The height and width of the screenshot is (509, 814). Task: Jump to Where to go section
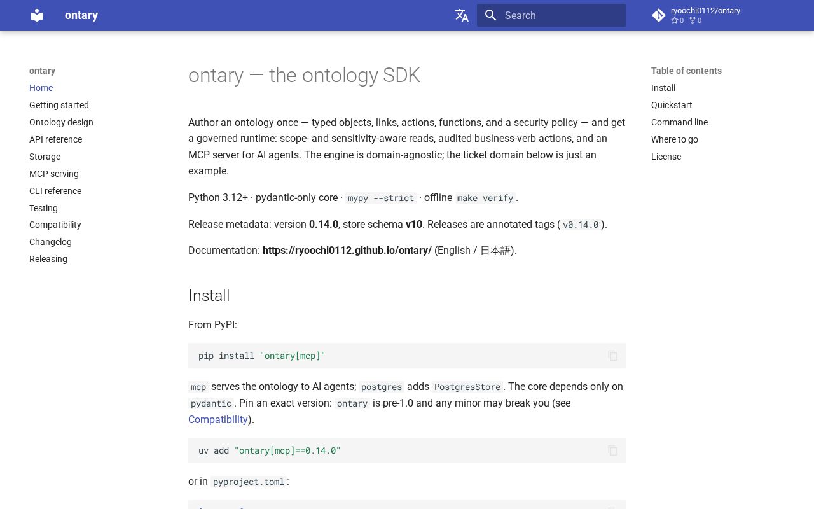point(675,139)
